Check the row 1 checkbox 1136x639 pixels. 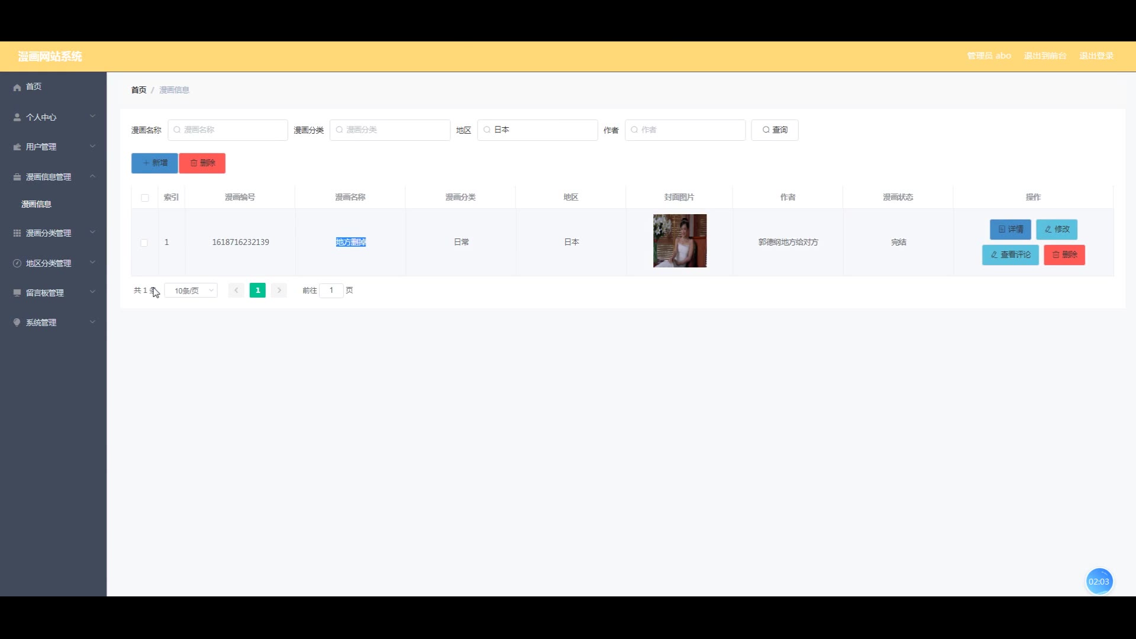(144, 243)
